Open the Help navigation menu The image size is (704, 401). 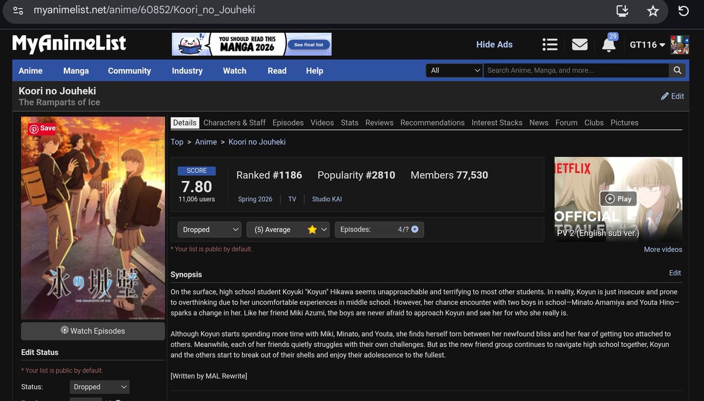314,70
